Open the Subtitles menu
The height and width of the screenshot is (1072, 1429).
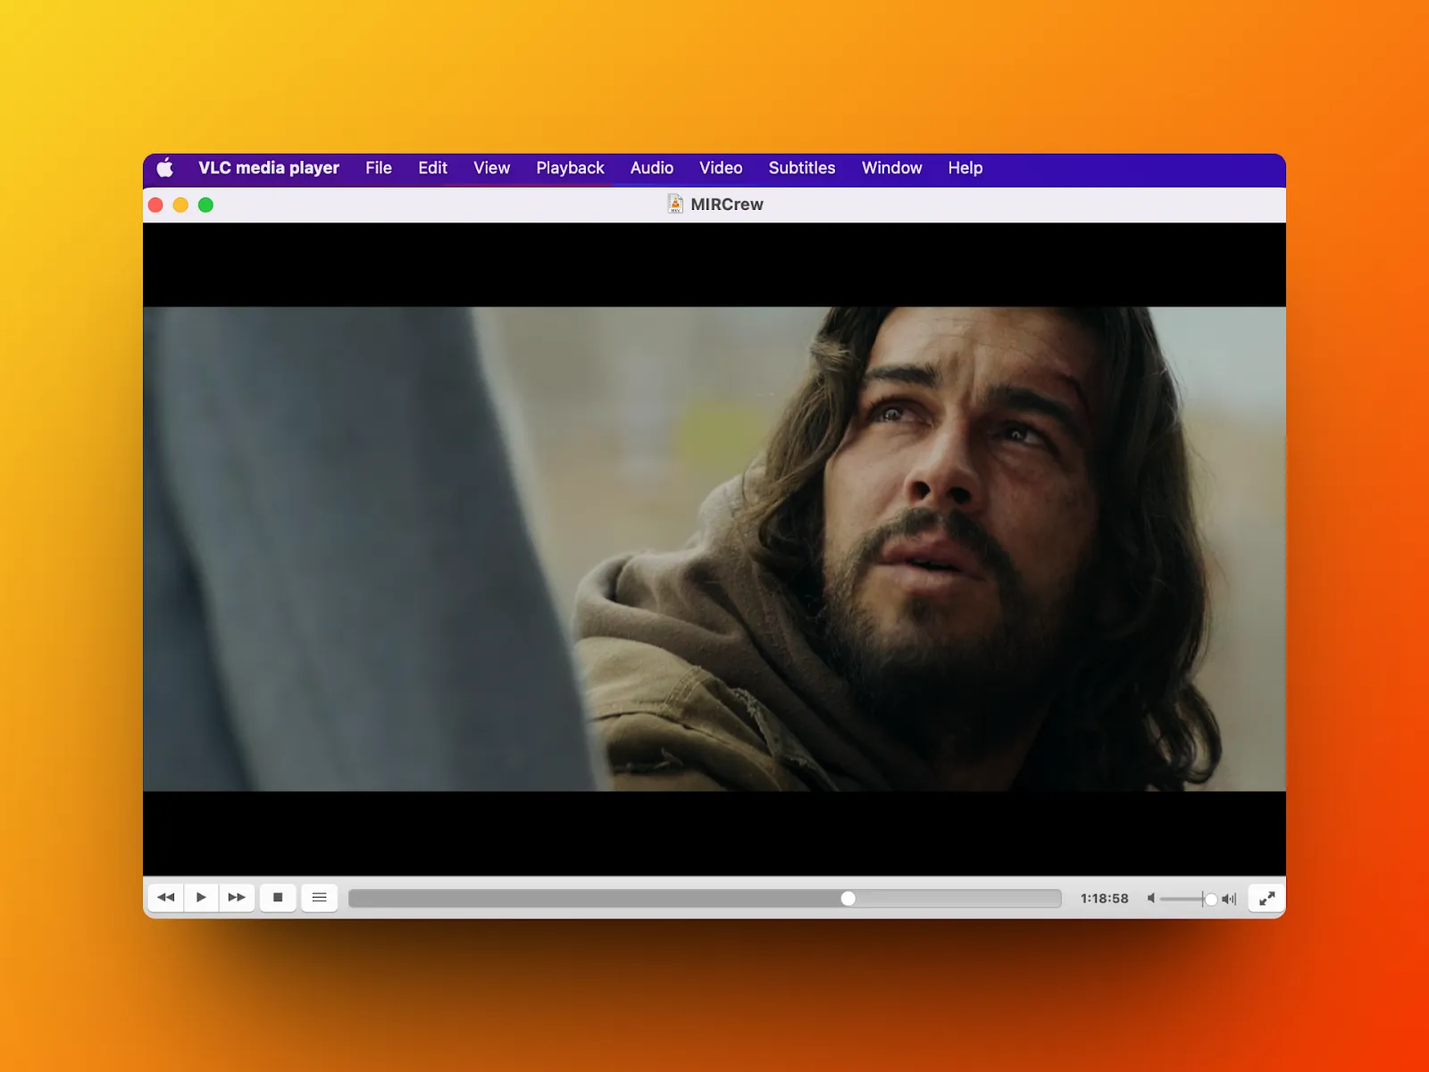point(802,168)
